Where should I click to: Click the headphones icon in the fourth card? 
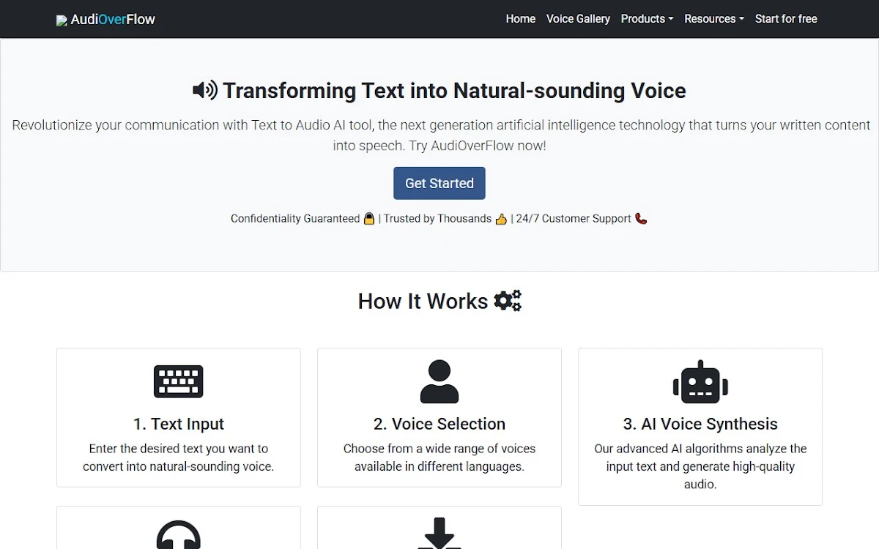coord(179,534)
